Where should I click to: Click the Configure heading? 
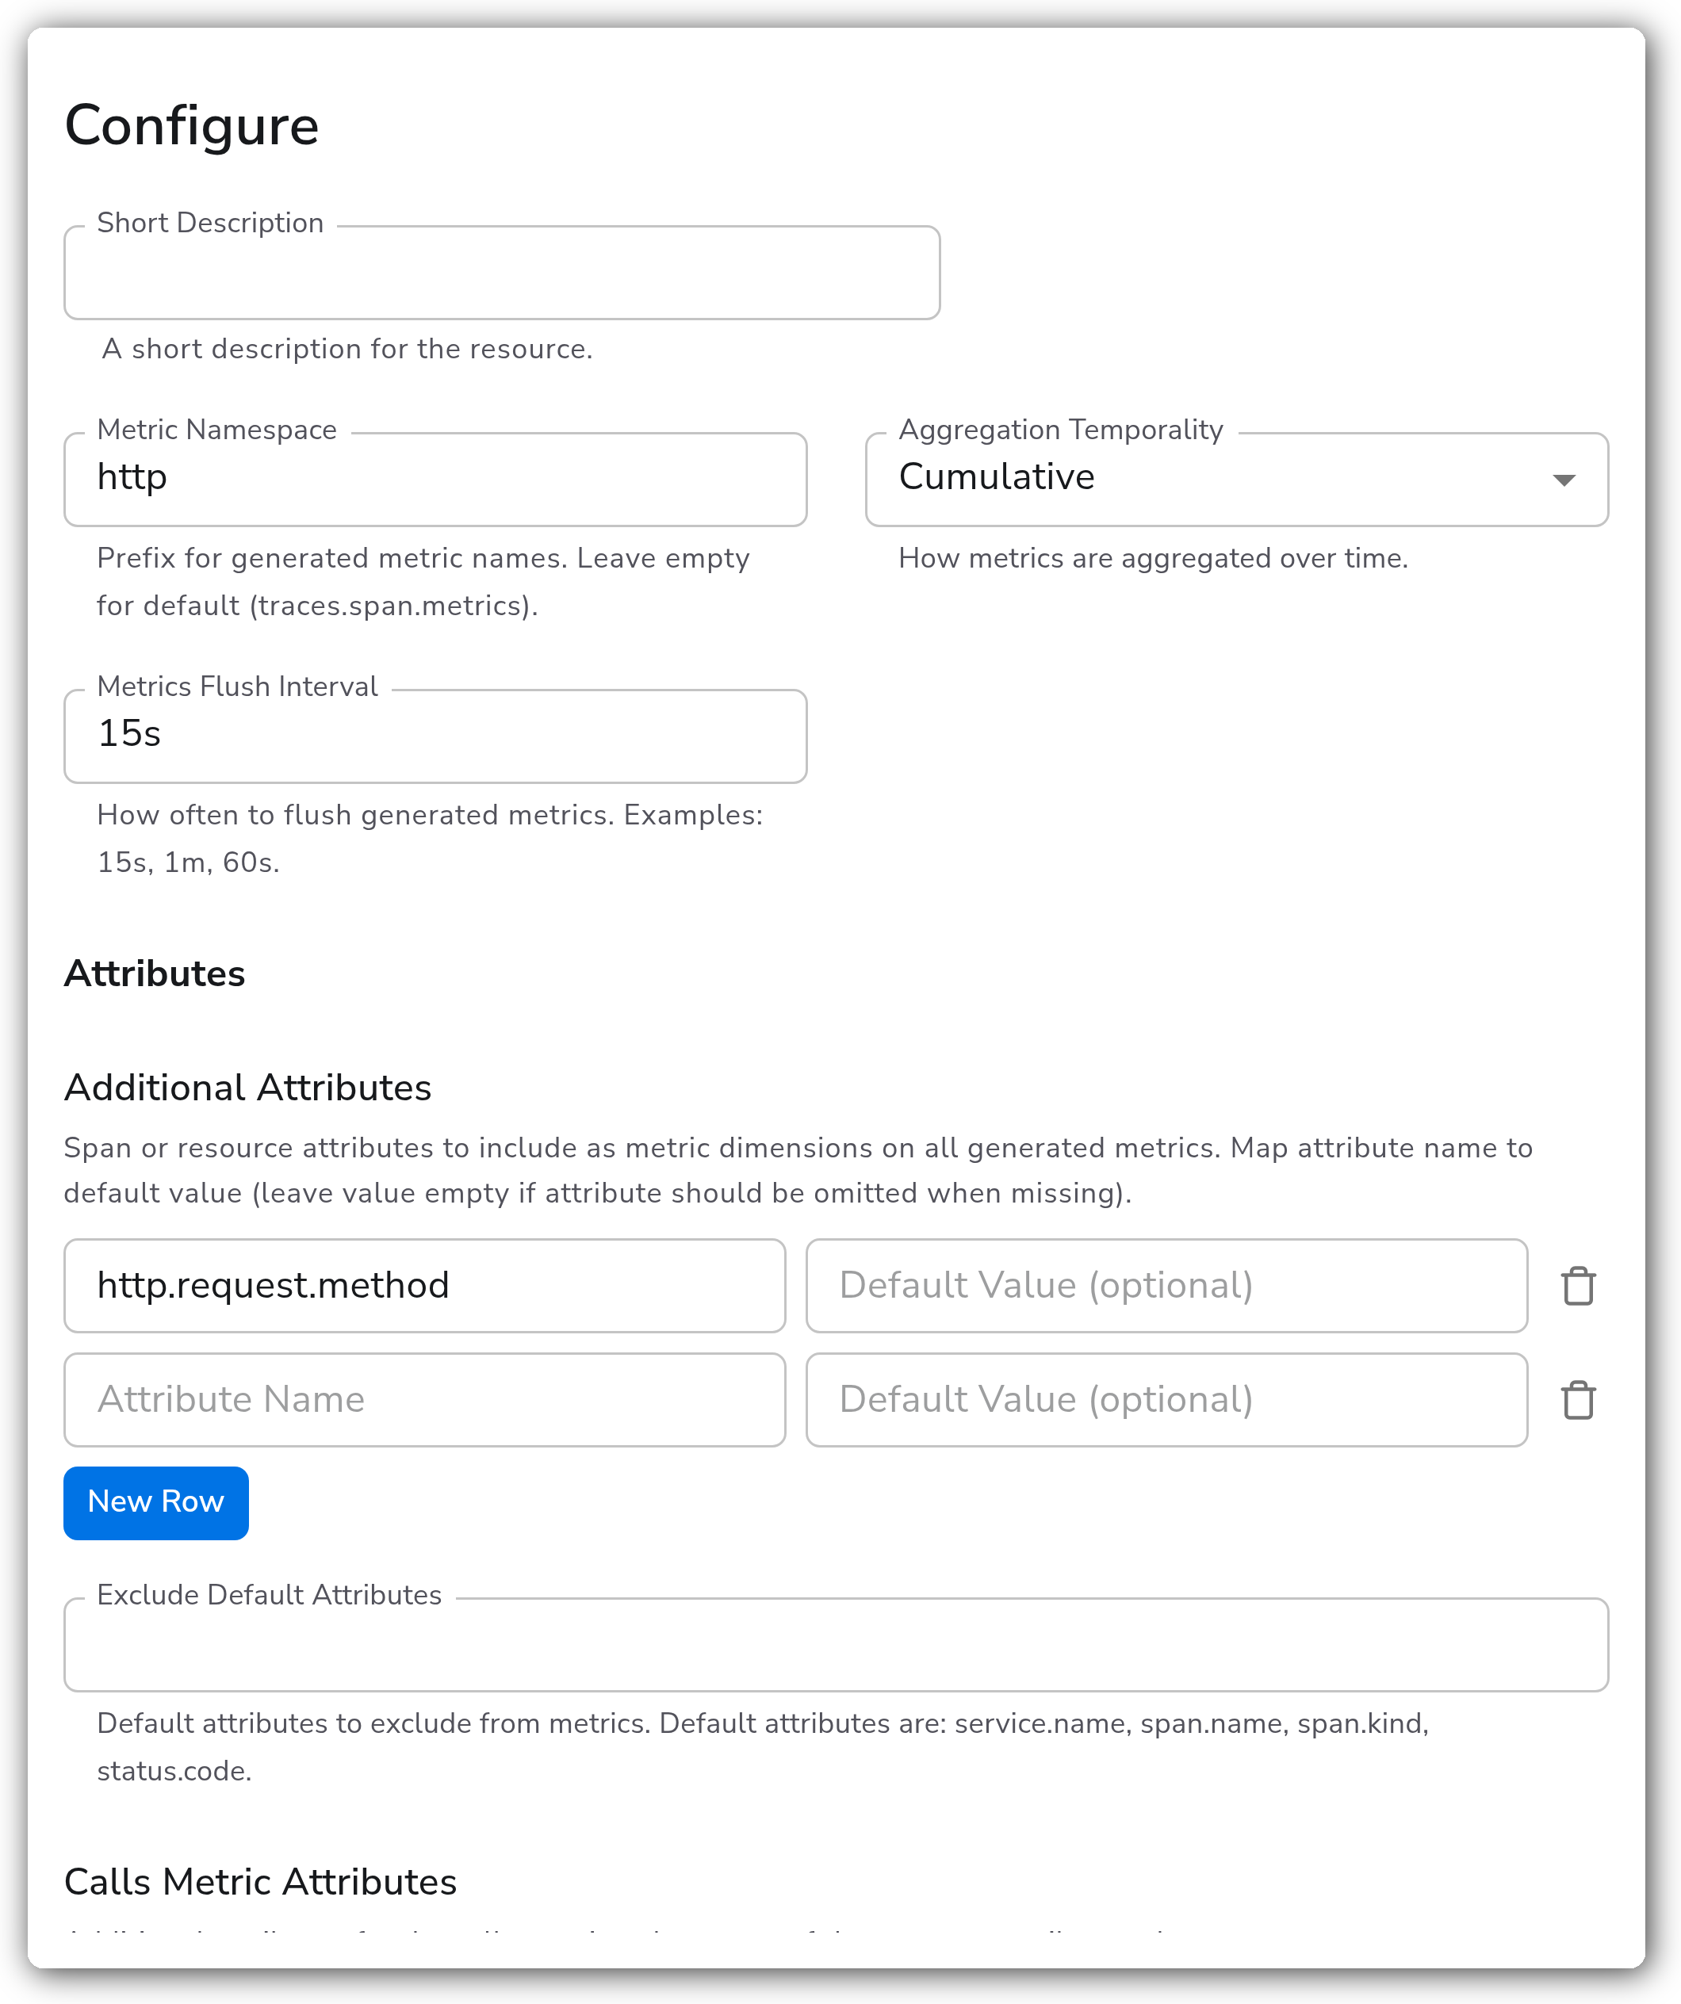(x=192, y=126)
